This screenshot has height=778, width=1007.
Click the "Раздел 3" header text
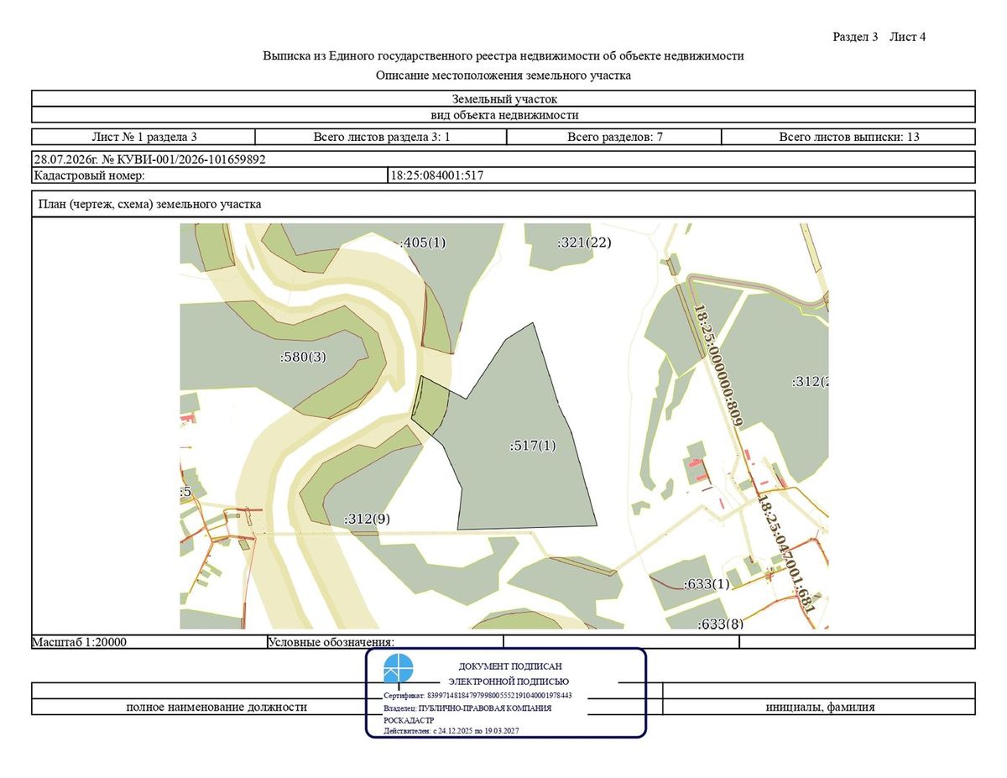coord(855,37)
